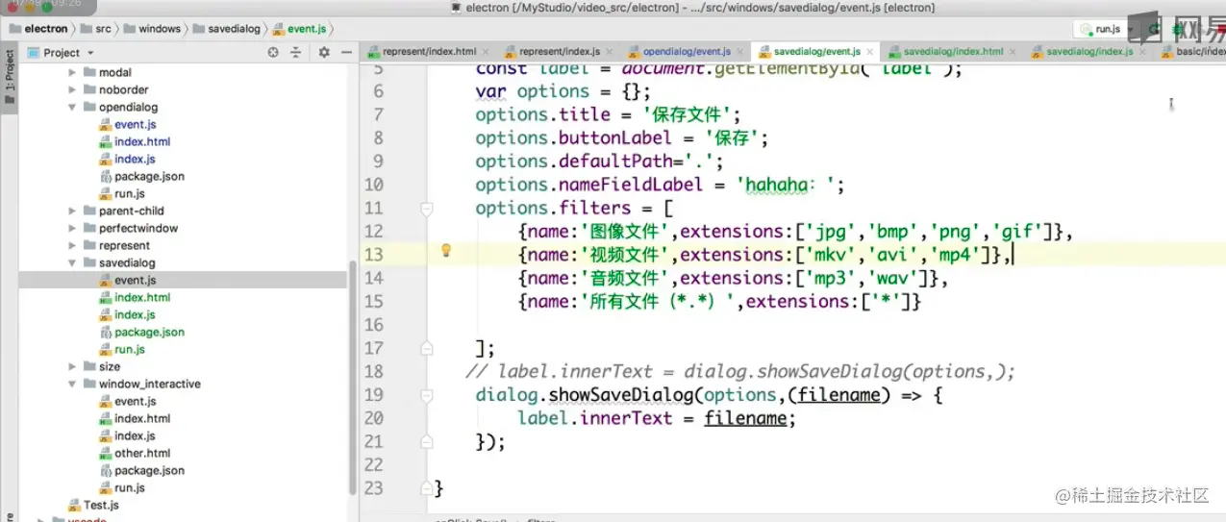Click the event.js breadcrumb in navigation bar
1226x522 pixels.
[x=299, y=29]
